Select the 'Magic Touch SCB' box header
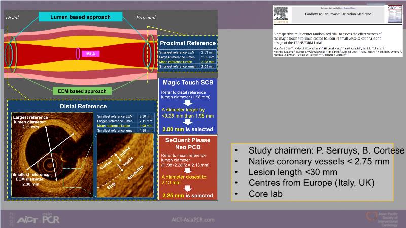 pos(187,83)
